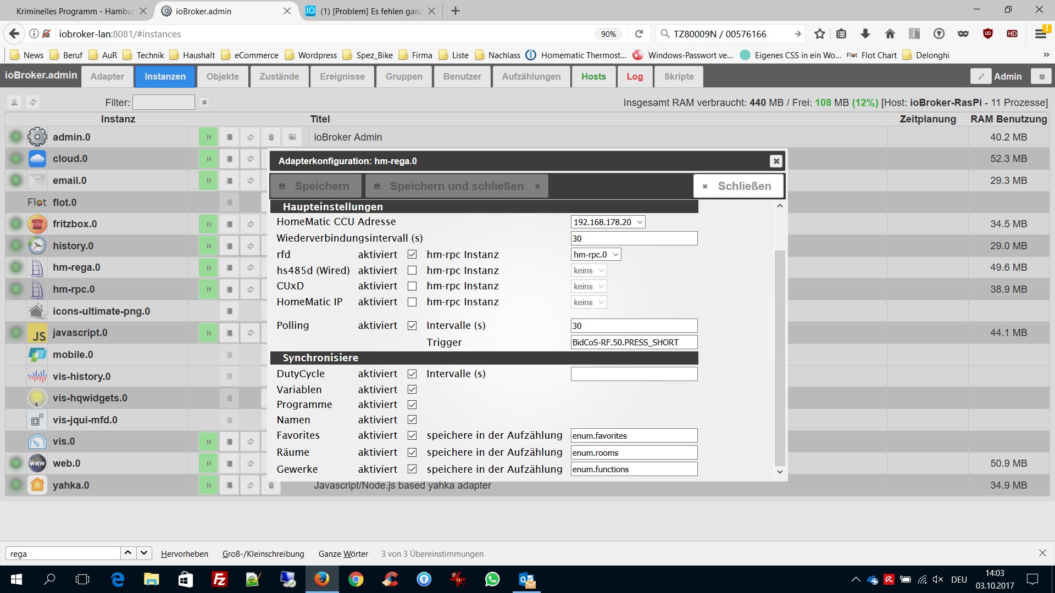This screenshot has height=593, width=1055.
Task: Click the Schließen button in the dialog
Action: [x=738, y=186]
